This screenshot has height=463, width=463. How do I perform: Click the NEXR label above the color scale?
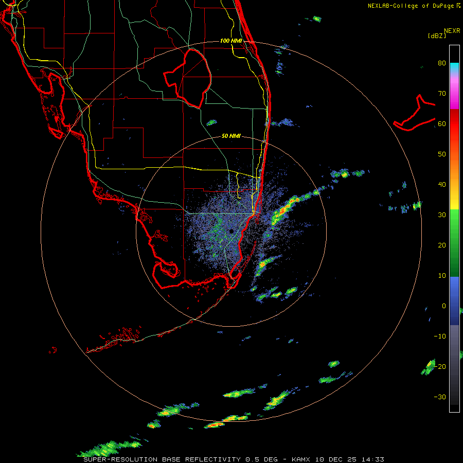pyautogui.click(x=452, y=31)
